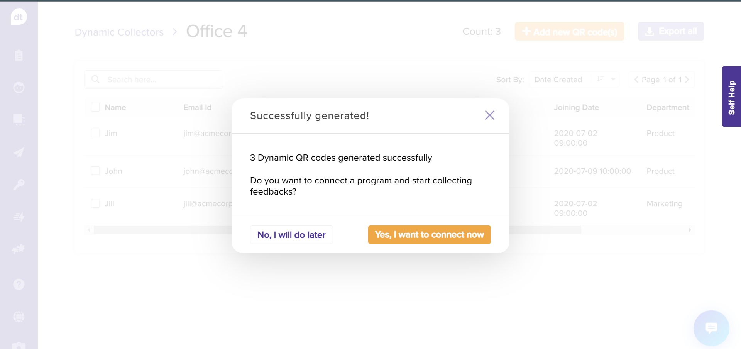Open the Self Help side tab
The height and width of the screenshot is (349, 741).
tap(731, 97)
